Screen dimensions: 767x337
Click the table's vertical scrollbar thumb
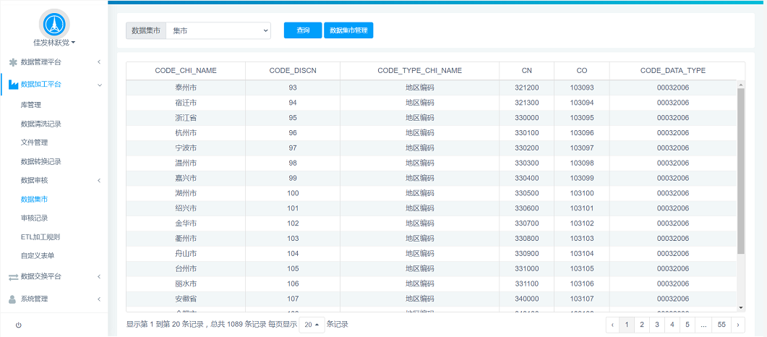click(x=740, y=170)
